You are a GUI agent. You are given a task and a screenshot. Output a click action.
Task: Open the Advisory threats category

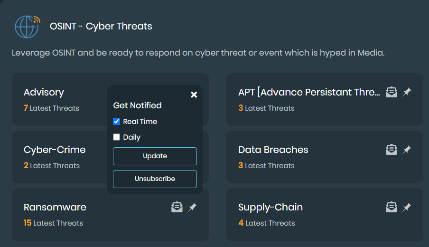[x=44, y=93]
